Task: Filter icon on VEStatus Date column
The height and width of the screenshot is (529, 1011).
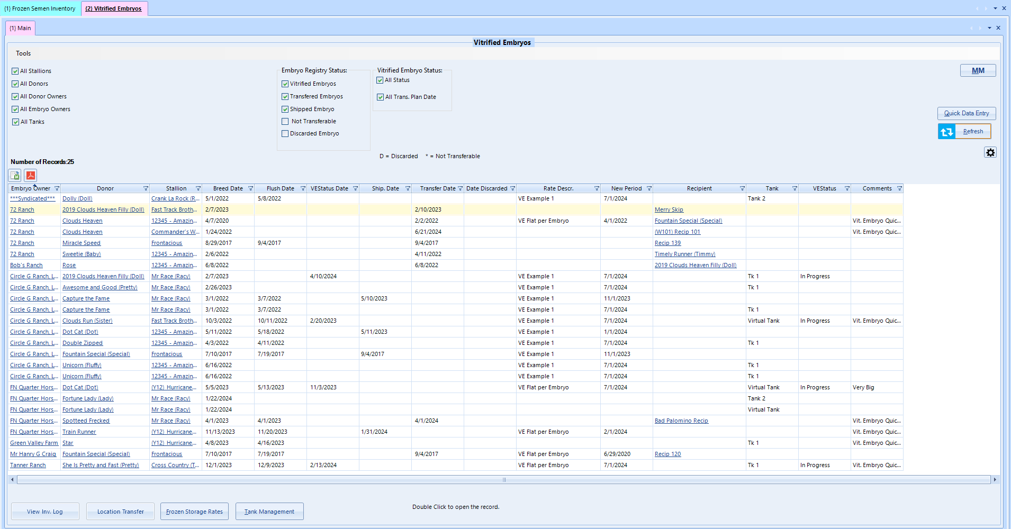Action: click(x=356, y=189)
